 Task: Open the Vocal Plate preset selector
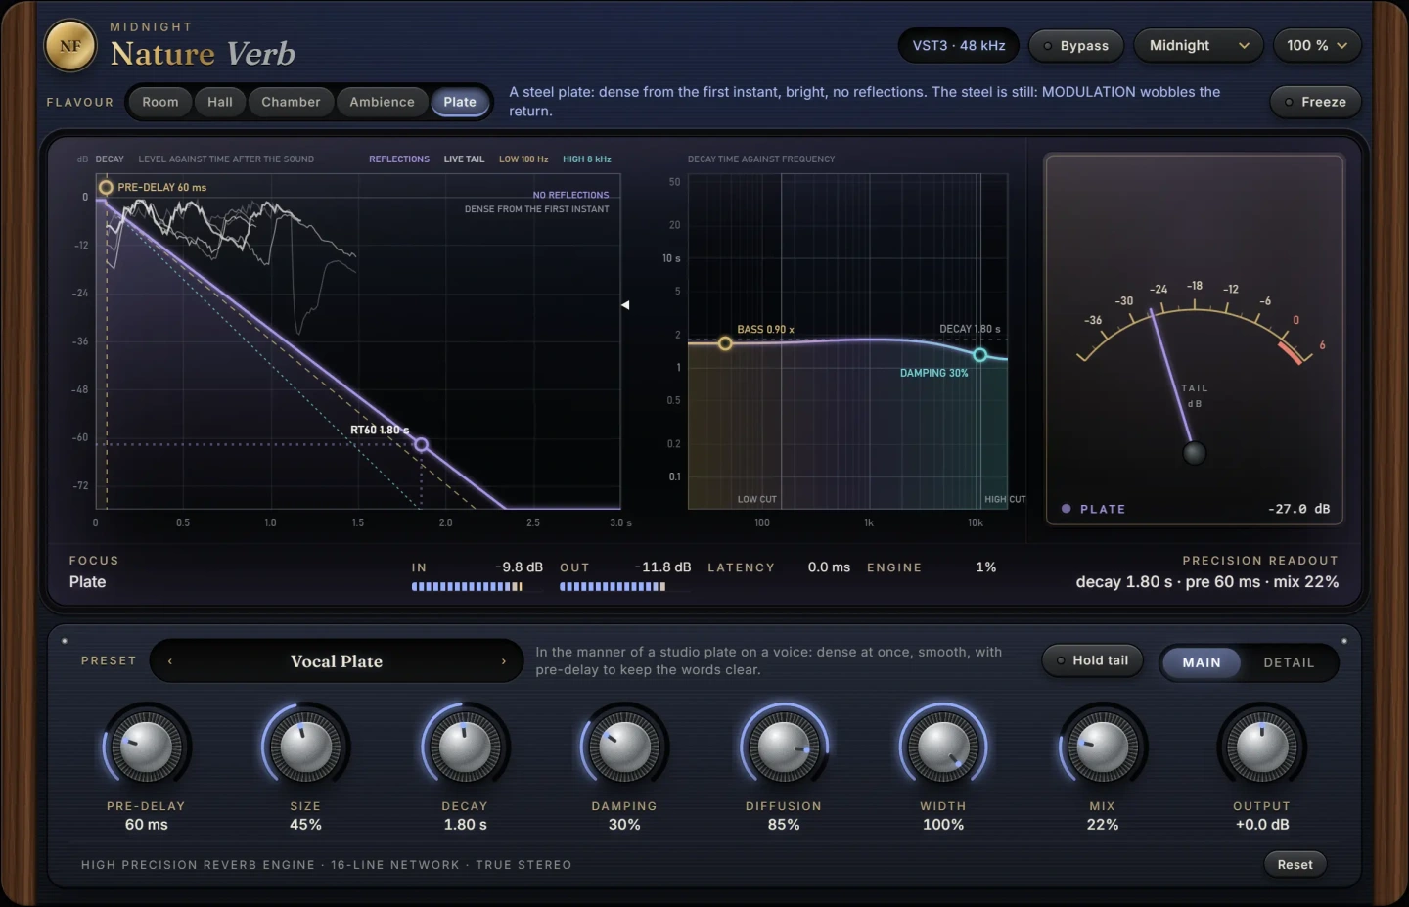coord(337,661)
